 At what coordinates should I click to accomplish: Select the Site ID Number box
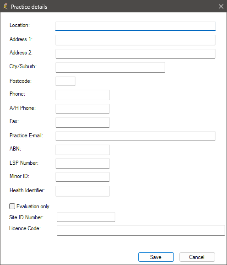coord(86,217)
